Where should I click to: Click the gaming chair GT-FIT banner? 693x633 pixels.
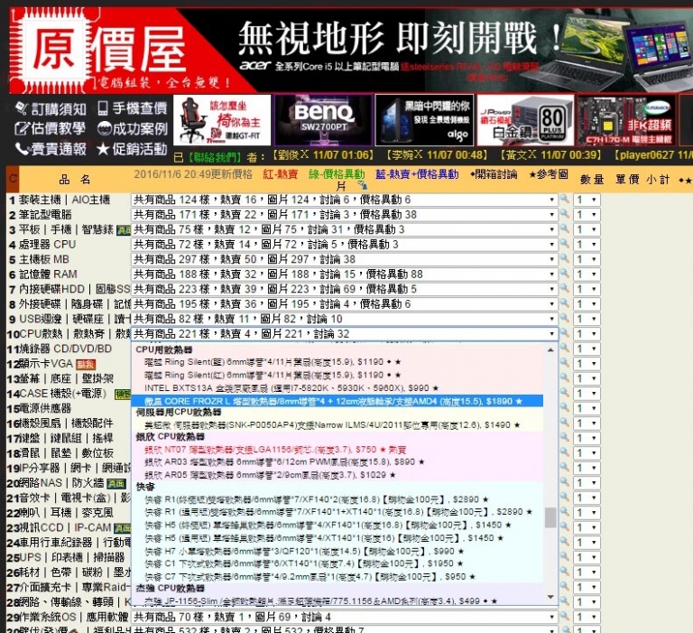(222, 120)
